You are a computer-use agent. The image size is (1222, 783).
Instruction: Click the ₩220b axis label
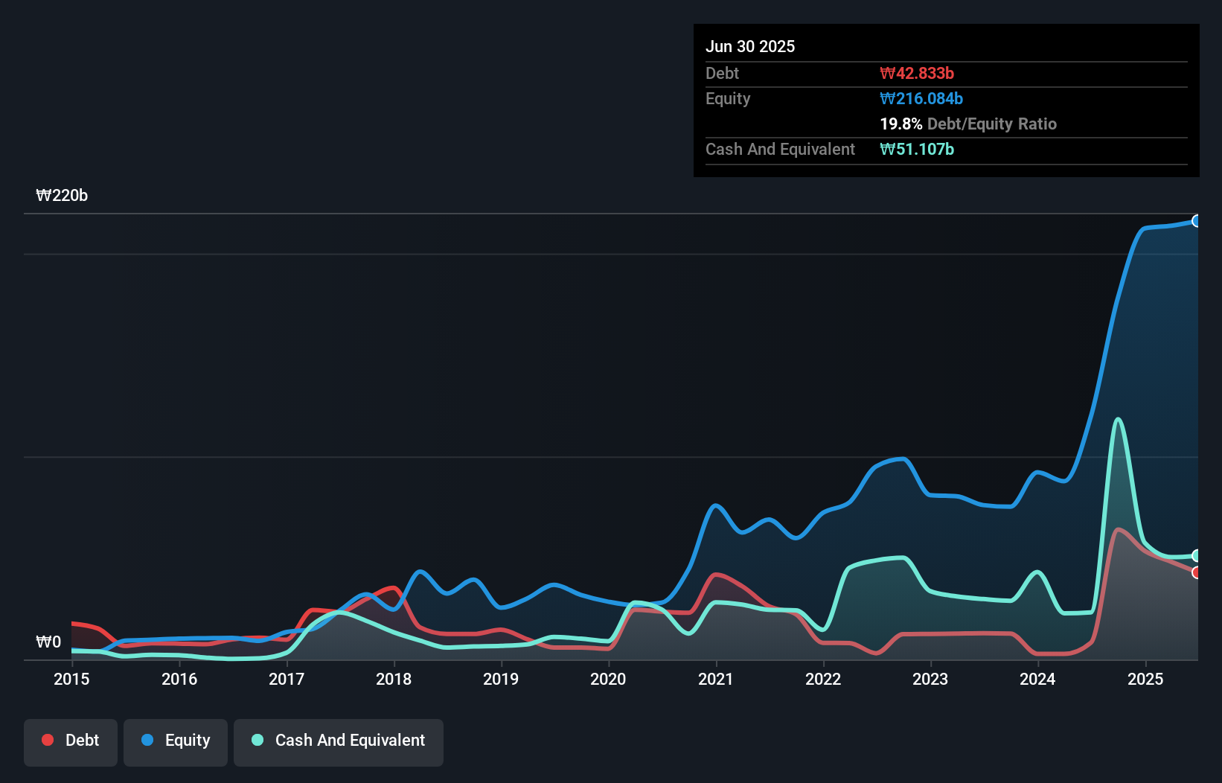[x=62, y=196]
